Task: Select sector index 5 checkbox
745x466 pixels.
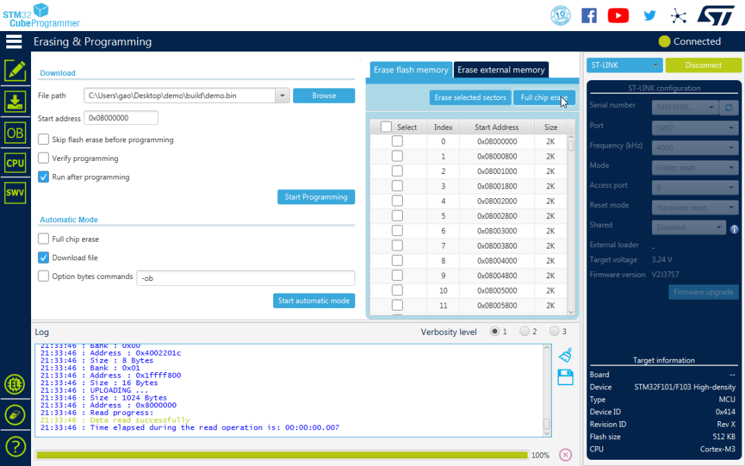Action: pyautogui.click(x=397, y=215)
